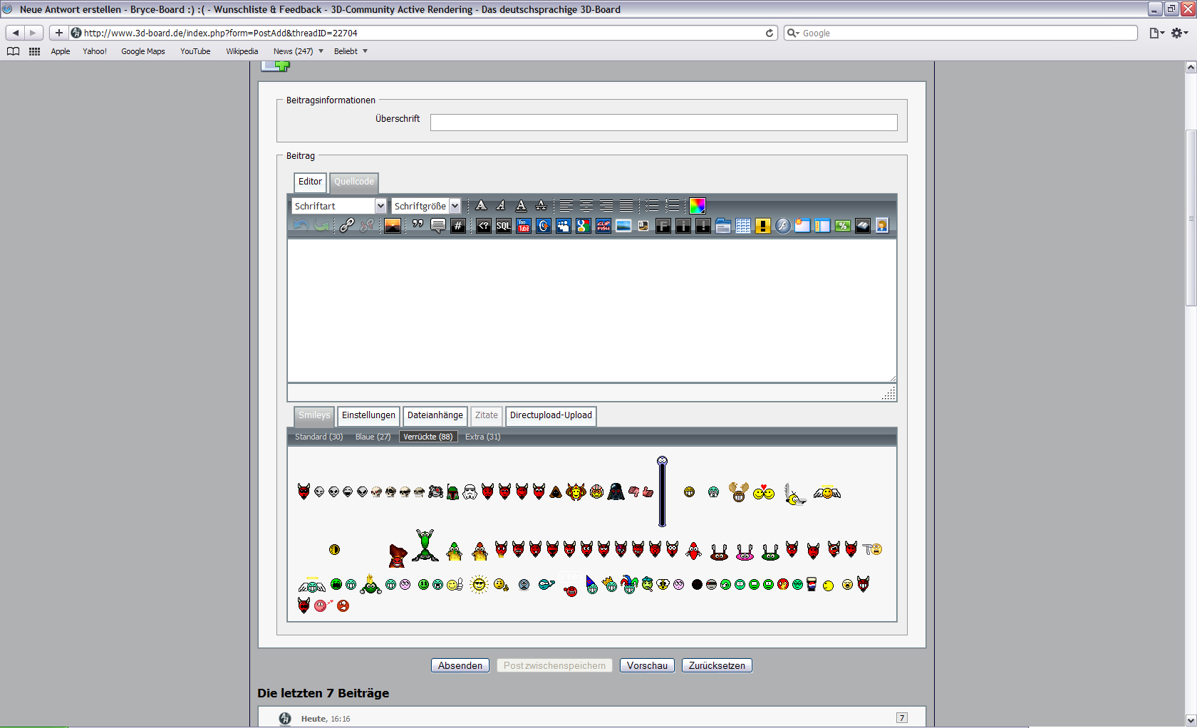Image resolution: width=1197 pixels, height=728 pixels.
Task: Insert a numbered list
Action: pyautogui.click(x=672, y=206)
